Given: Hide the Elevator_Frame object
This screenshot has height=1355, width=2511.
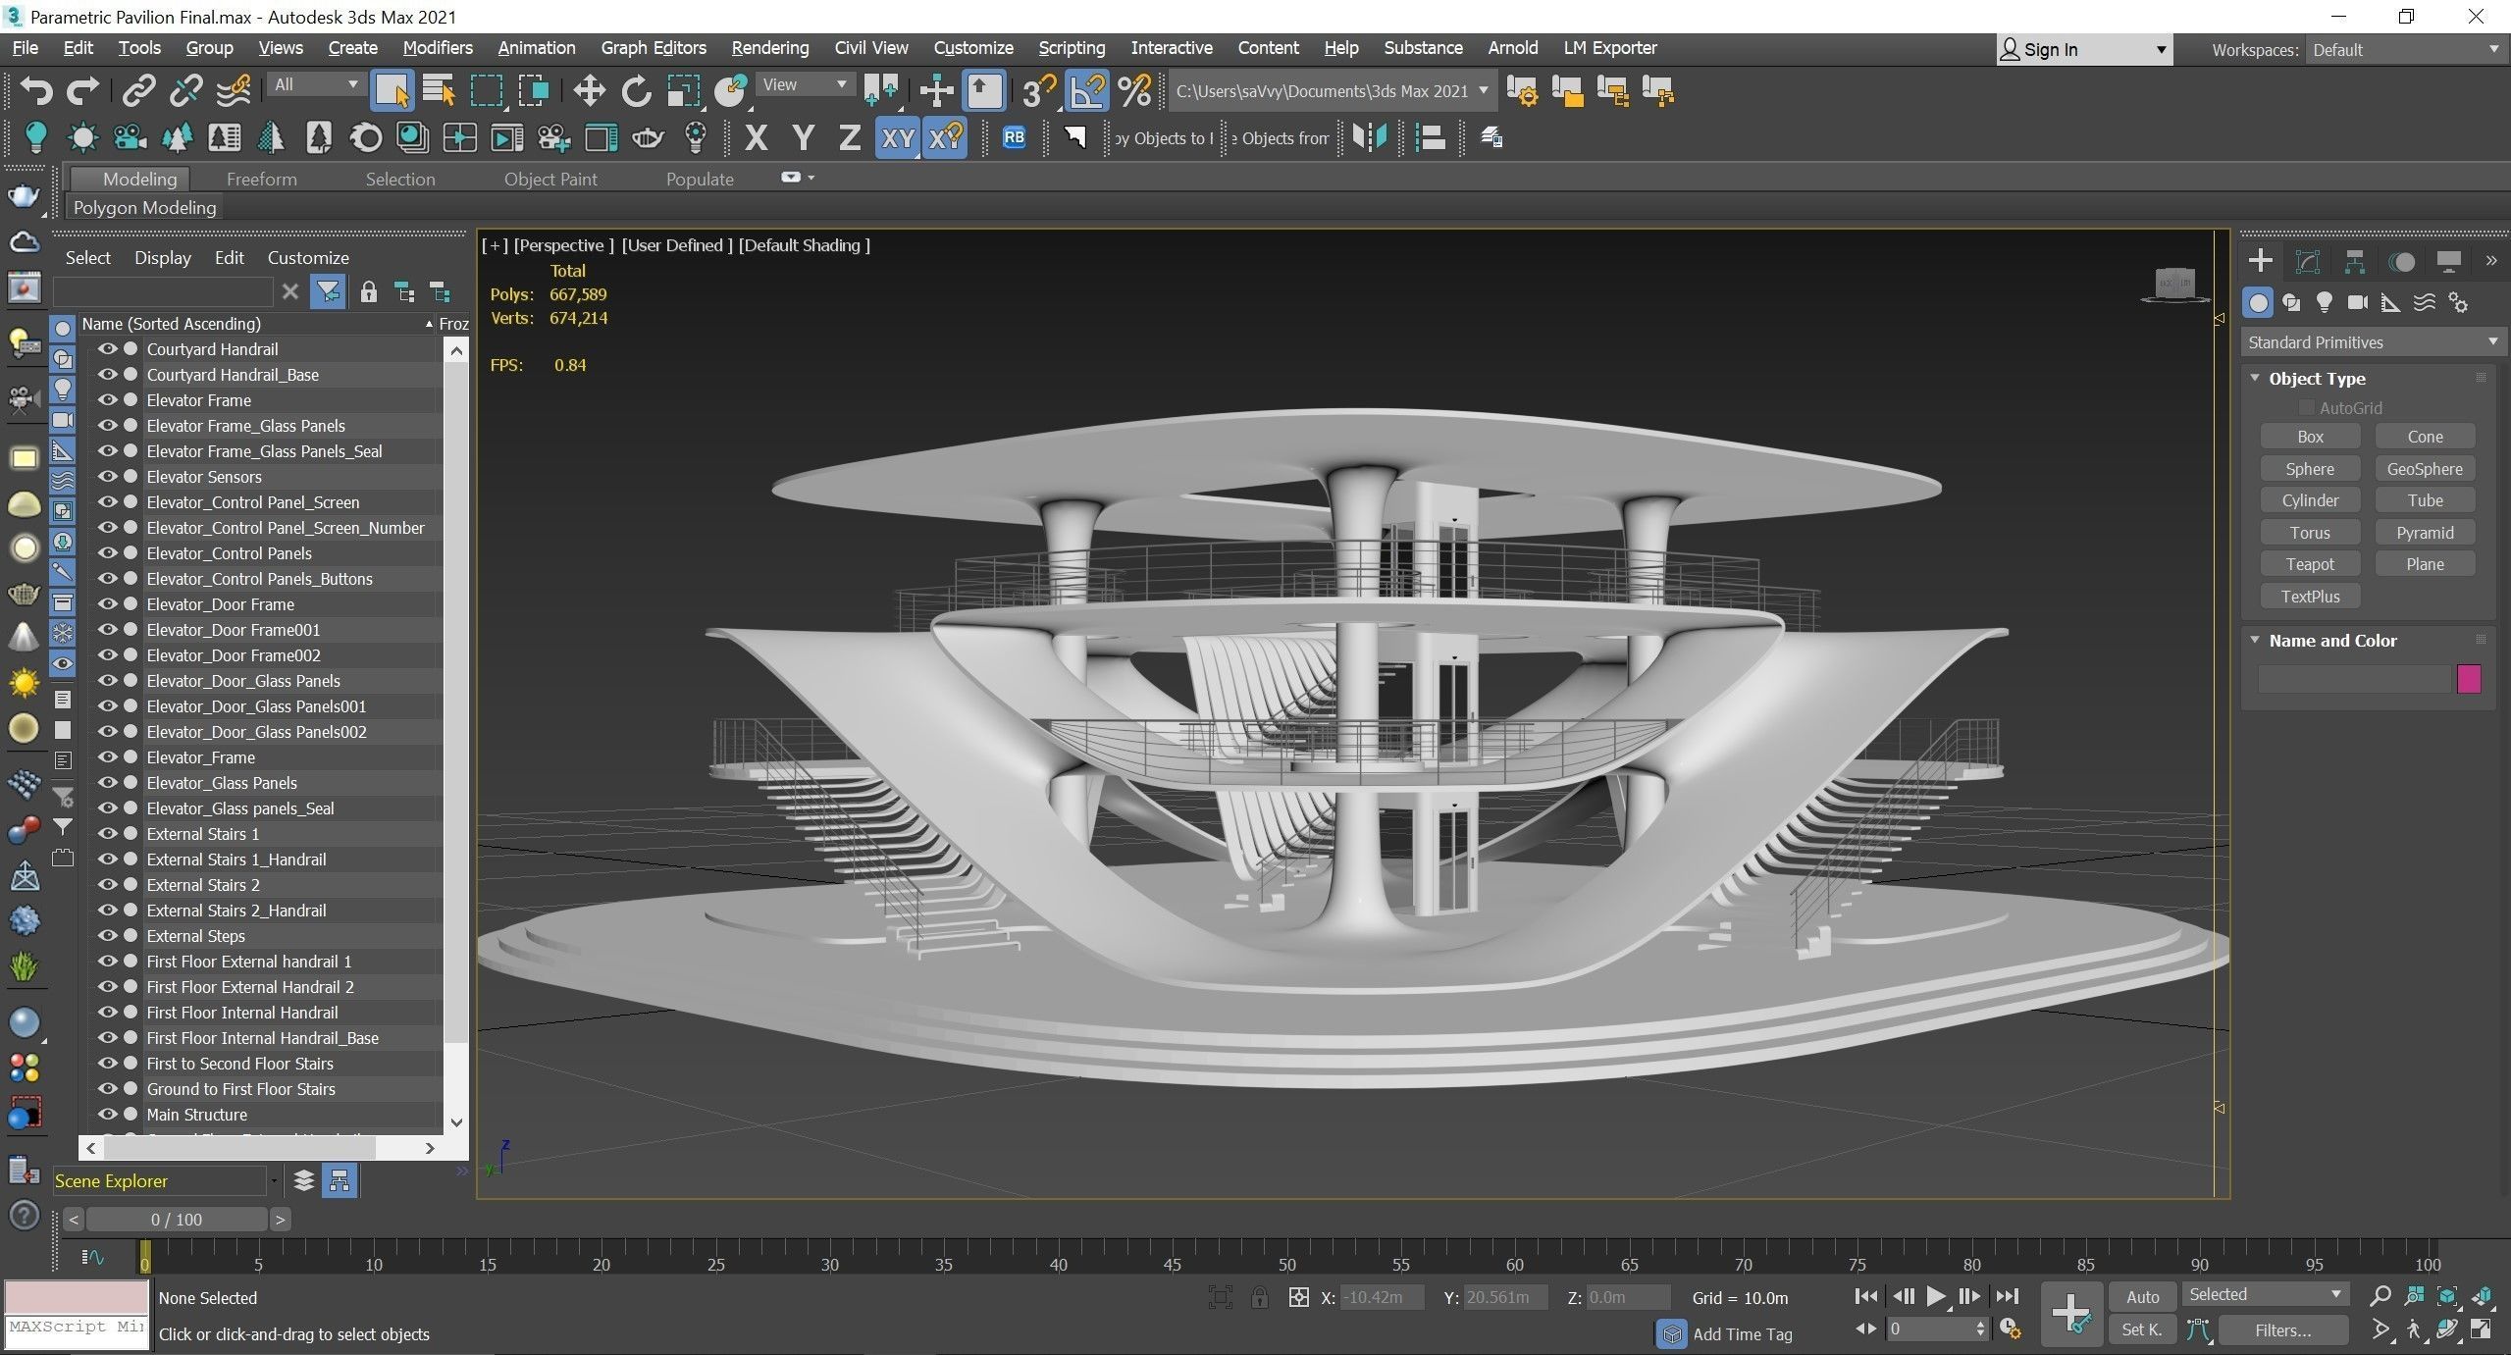Looking at the screenshot, I should [107, 756].
